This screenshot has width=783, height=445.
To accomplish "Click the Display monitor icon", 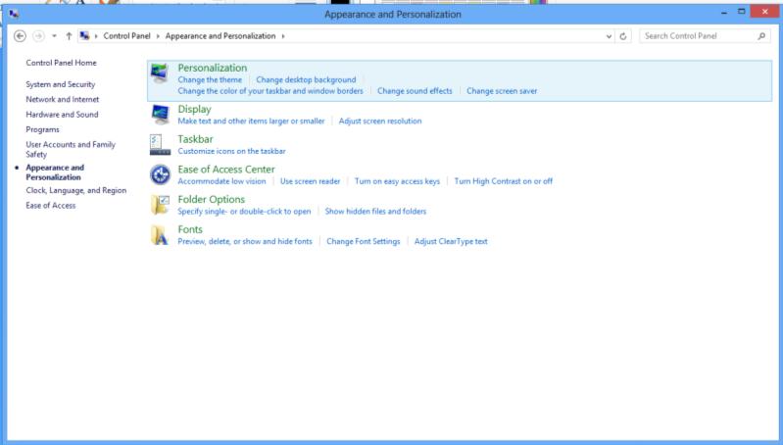I will [160, 115].
